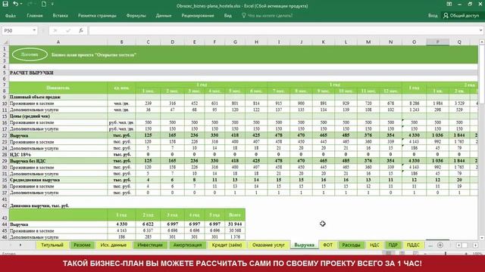Screen dimensions: 485x272
Task: Click the Вход sign-in link
Action: (433, 15)
